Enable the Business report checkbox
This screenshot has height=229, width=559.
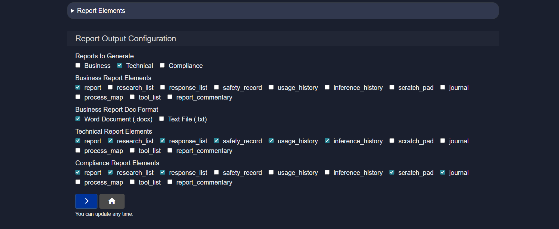78,65
